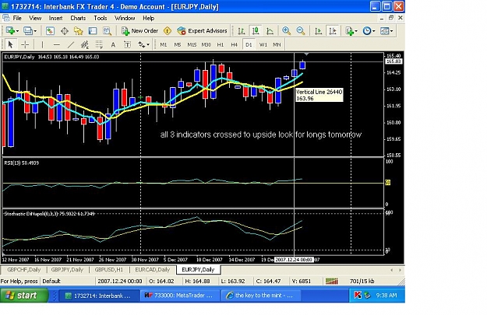Switch chart to Candlesticks mode
Image resolution: width=487 pixels, height=315 pixels.
tap(256, 30)
